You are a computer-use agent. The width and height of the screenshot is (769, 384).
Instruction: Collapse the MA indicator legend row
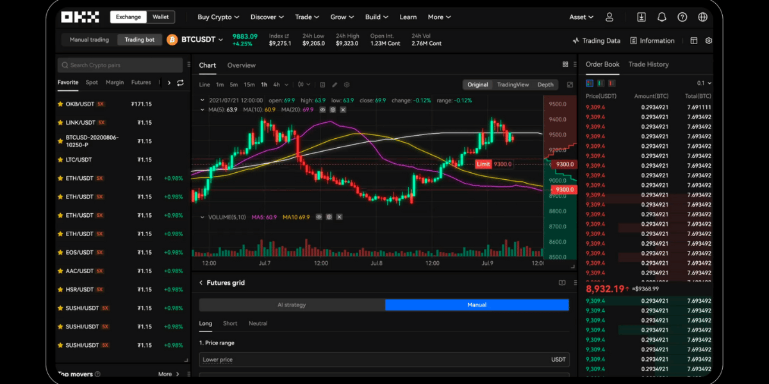coord(203,110)
